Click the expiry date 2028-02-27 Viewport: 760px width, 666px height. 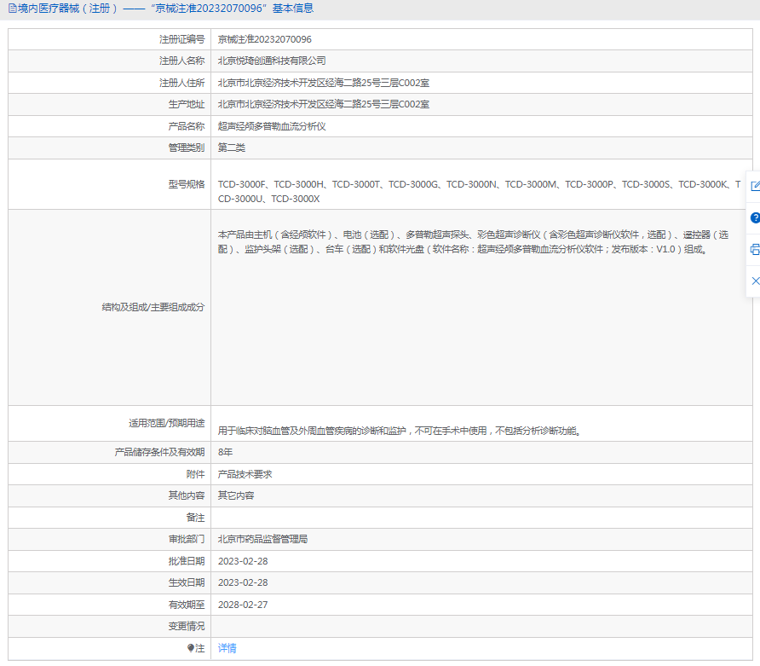pos(243,605)
